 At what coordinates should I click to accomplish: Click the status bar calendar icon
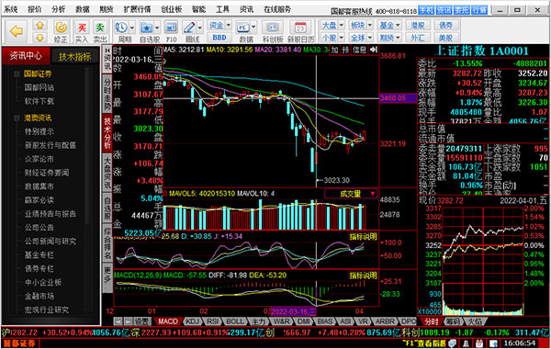(479, 343)
